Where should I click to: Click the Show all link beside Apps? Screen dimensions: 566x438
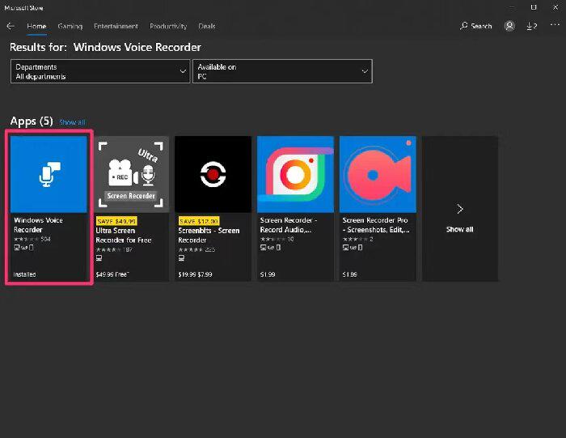[72, 122]
